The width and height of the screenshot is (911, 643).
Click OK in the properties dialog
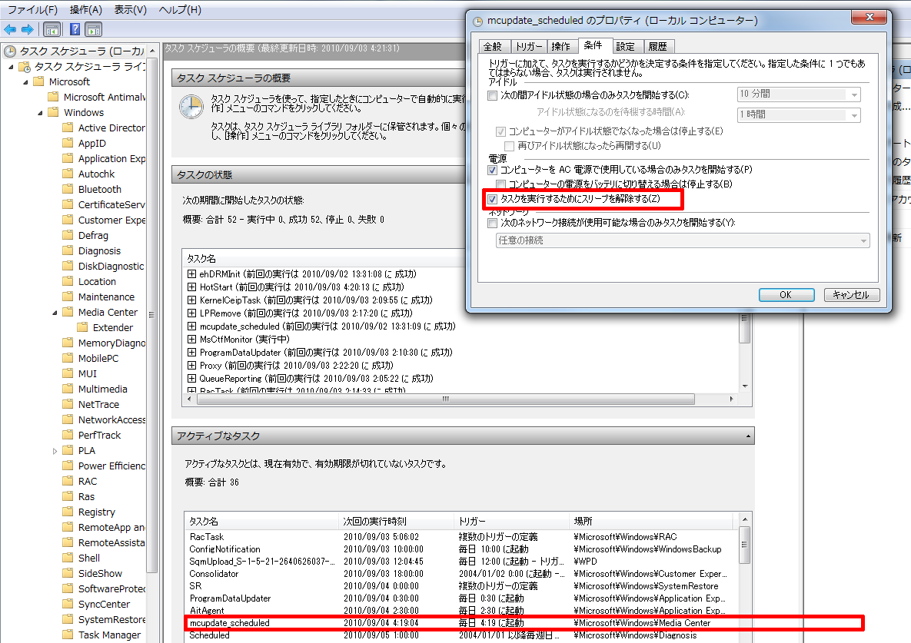point(786,295)
